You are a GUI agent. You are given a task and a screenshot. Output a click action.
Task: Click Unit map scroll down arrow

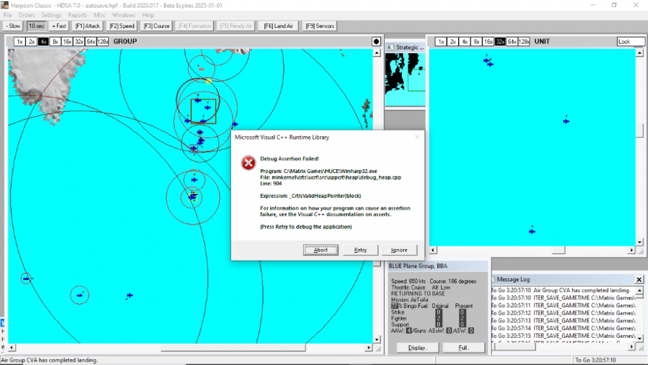(640, 242)
